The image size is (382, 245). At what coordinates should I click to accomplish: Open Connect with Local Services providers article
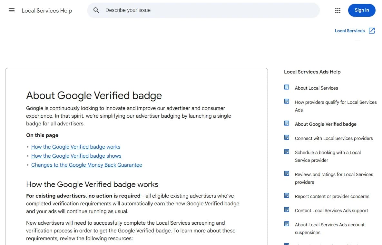click(334, 138)
